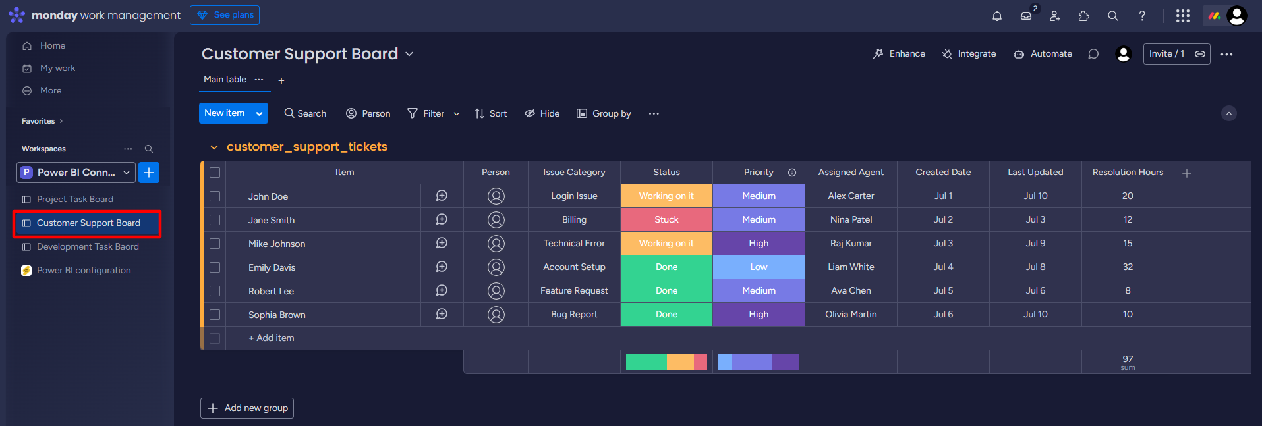Open the Power BI Conn workspace dropdown
The image size is (1262, 426).
click(x=76, y=173)
